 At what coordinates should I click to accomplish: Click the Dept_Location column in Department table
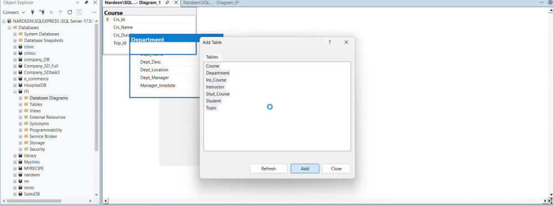tap(154, 70)
